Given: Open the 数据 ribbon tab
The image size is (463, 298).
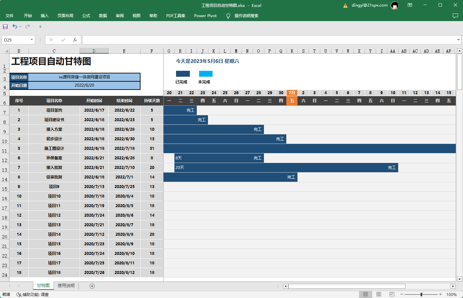Looking at the screenshot, I should [x=103, y=16].
